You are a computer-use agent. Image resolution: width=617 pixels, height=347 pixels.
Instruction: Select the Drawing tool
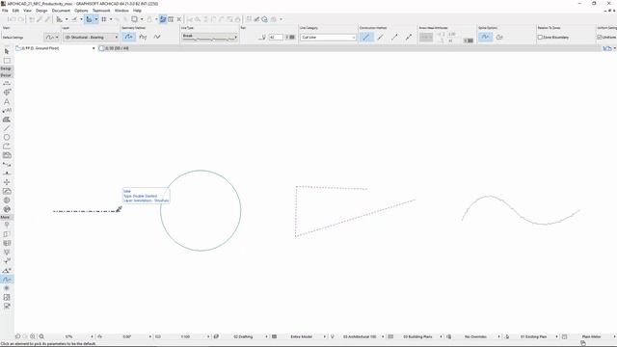point(7,155)
